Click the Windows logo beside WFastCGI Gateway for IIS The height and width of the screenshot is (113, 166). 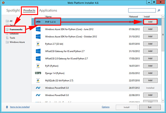point(38,51)
